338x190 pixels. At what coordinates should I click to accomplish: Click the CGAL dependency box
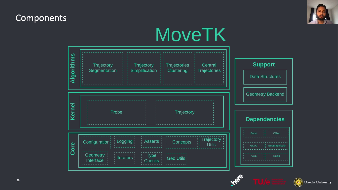276,134
